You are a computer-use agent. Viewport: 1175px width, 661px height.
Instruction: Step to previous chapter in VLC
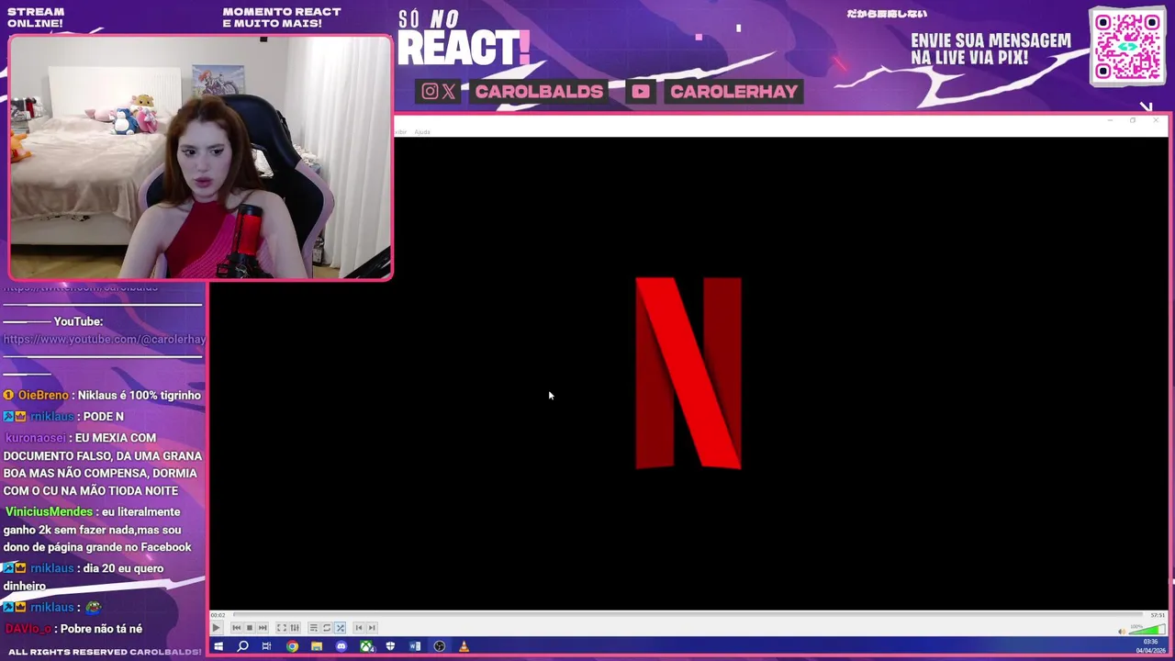359,628
